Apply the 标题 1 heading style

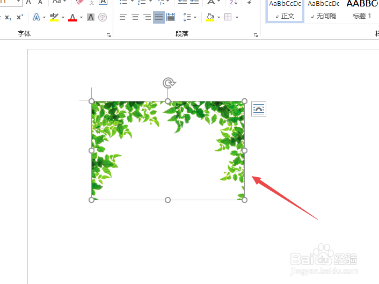point(362,11)
